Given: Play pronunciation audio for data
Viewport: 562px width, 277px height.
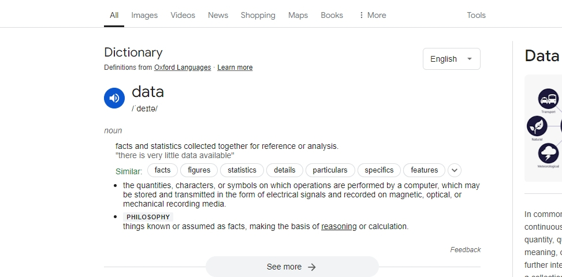Looking at the screenshot, I should click(x=114, y=98).
